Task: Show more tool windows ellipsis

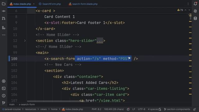Action: [3, 35]
